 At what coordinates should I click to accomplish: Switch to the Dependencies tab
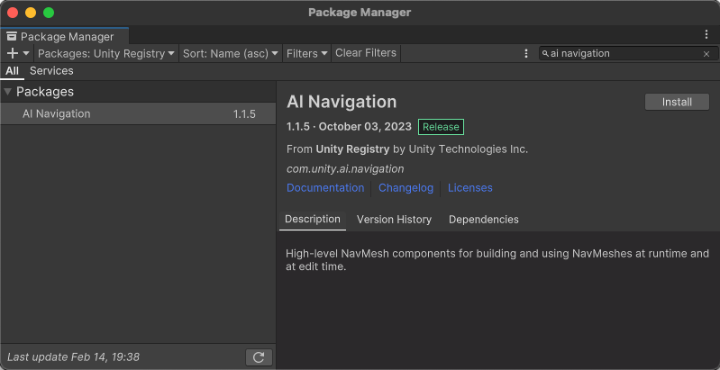pyautogui.click(x=483, y=220)
